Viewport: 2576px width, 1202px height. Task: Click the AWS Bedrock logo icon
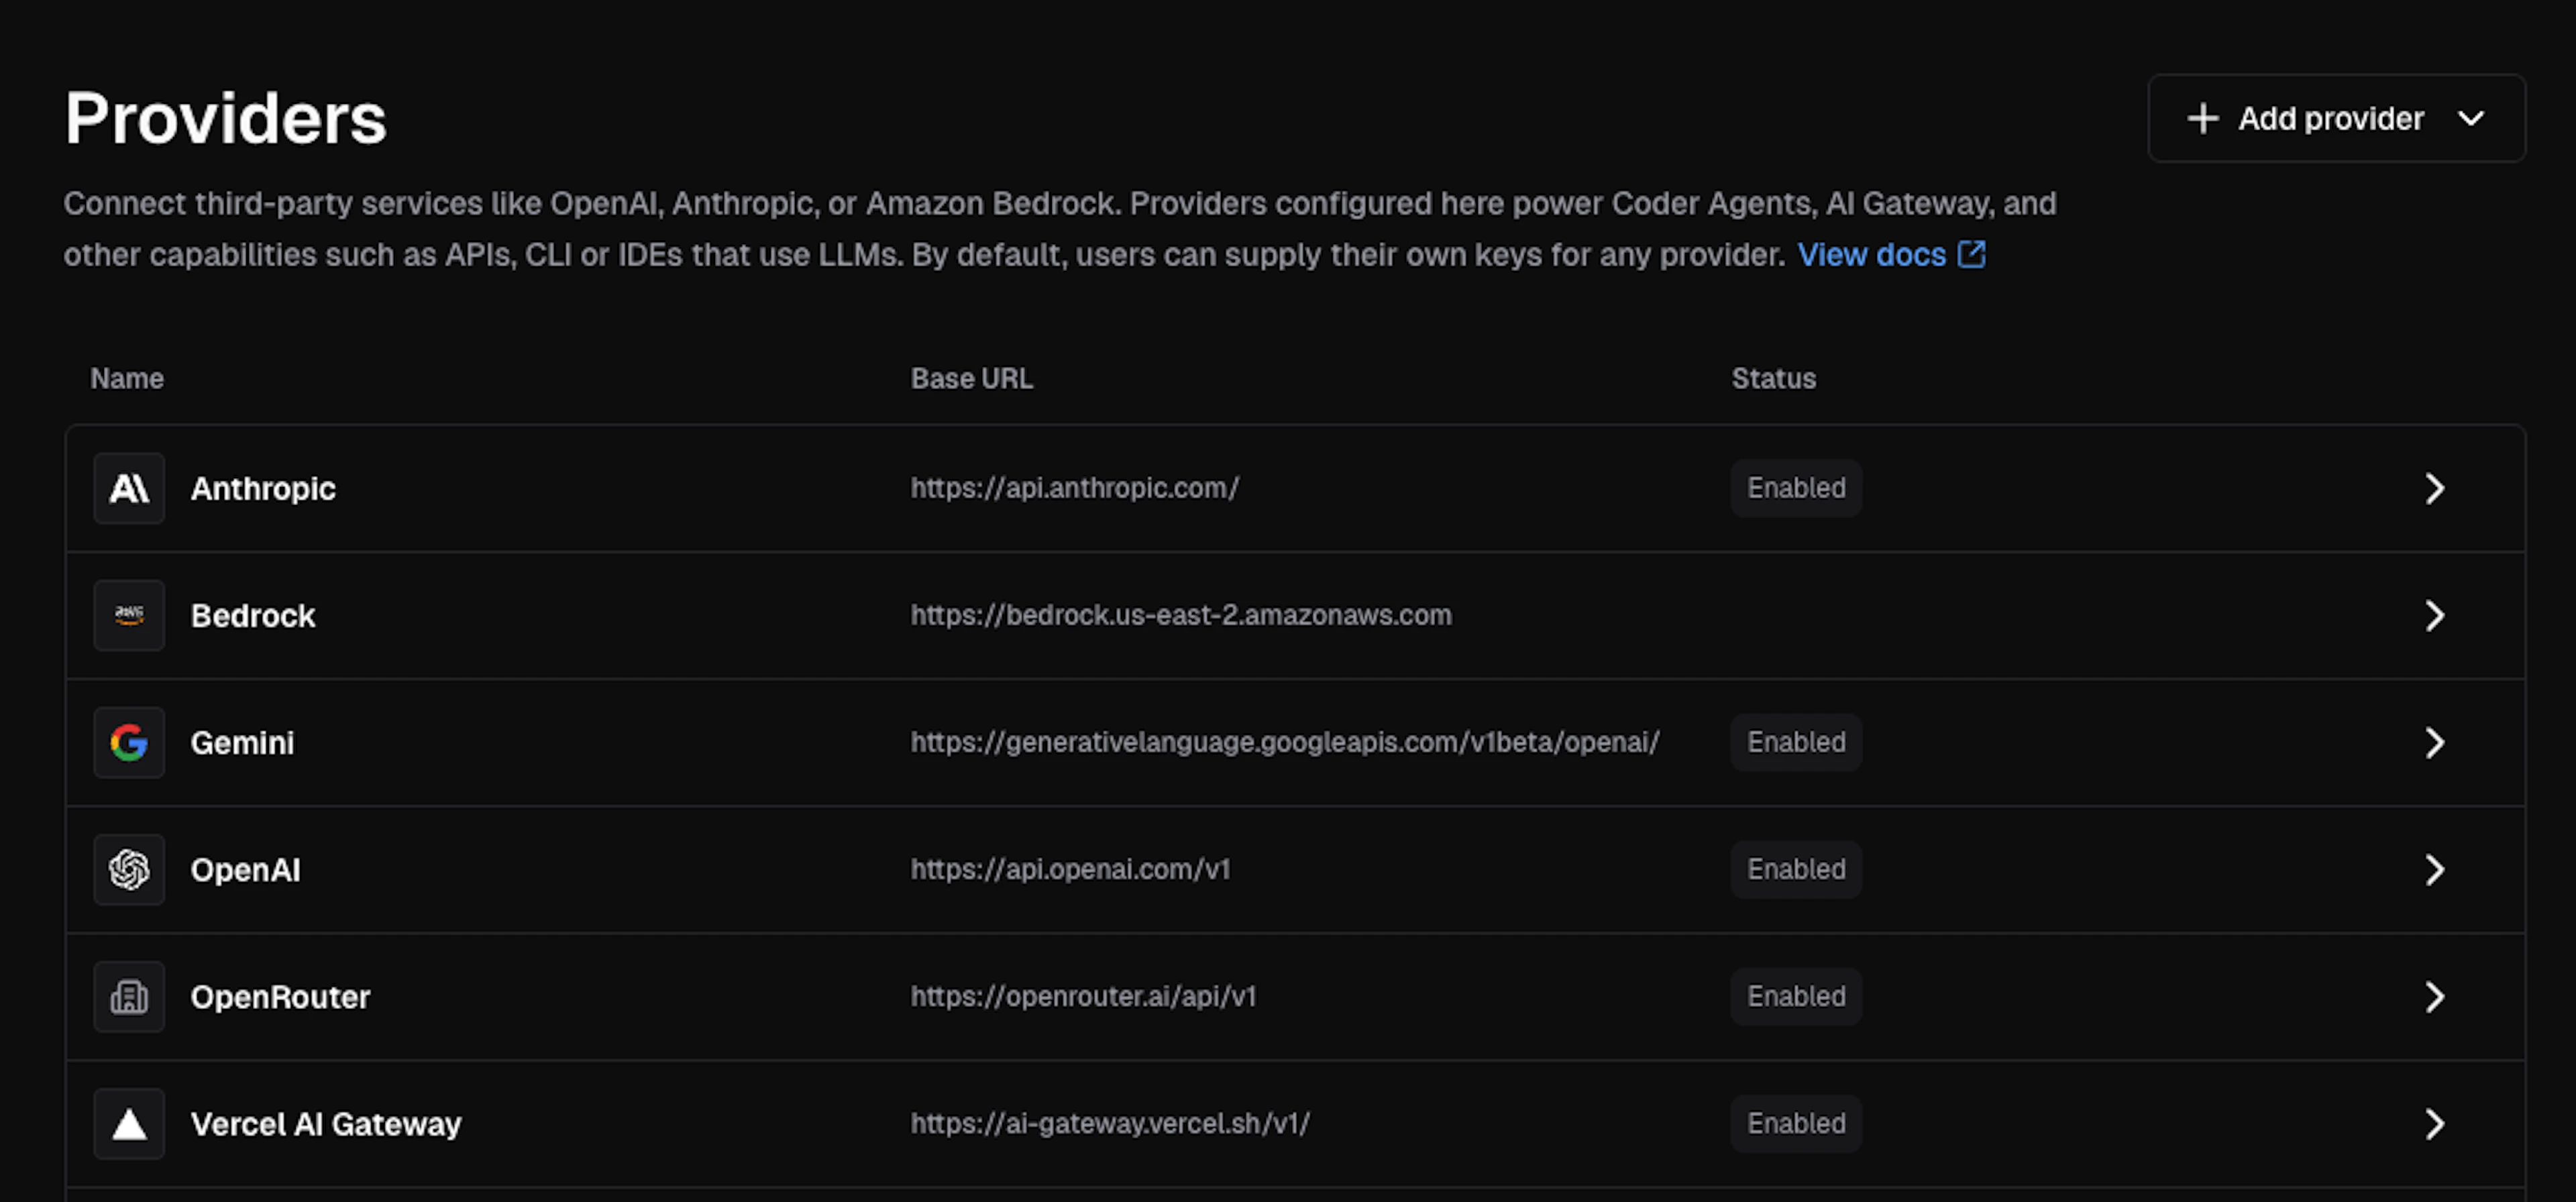click(129, 615)
